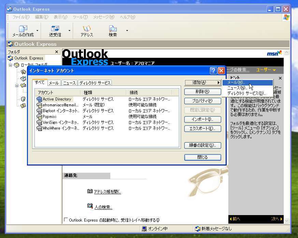Click the start page scrollbar down arrow
Viewport: 298px width, 238px height.
(x=287, y=221)
